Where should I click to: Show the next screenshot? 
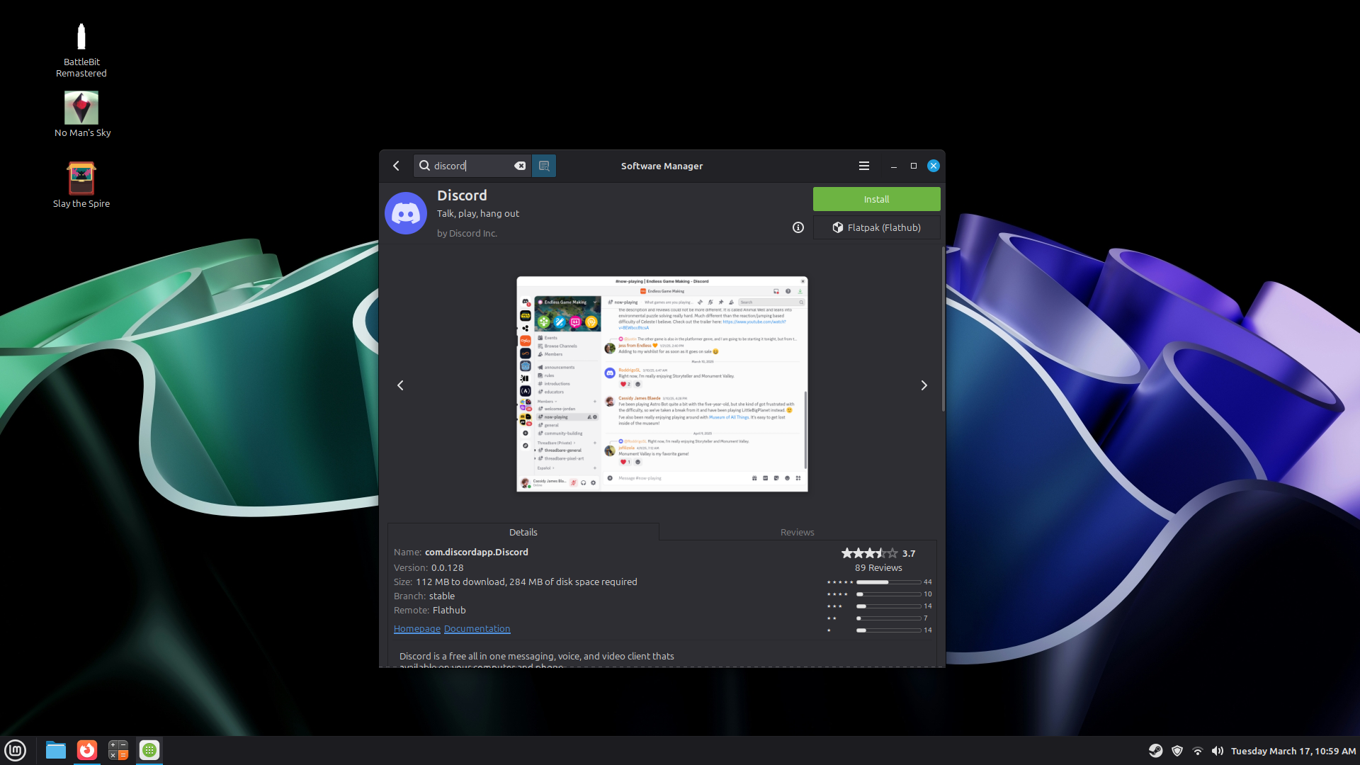coord(924,385)
